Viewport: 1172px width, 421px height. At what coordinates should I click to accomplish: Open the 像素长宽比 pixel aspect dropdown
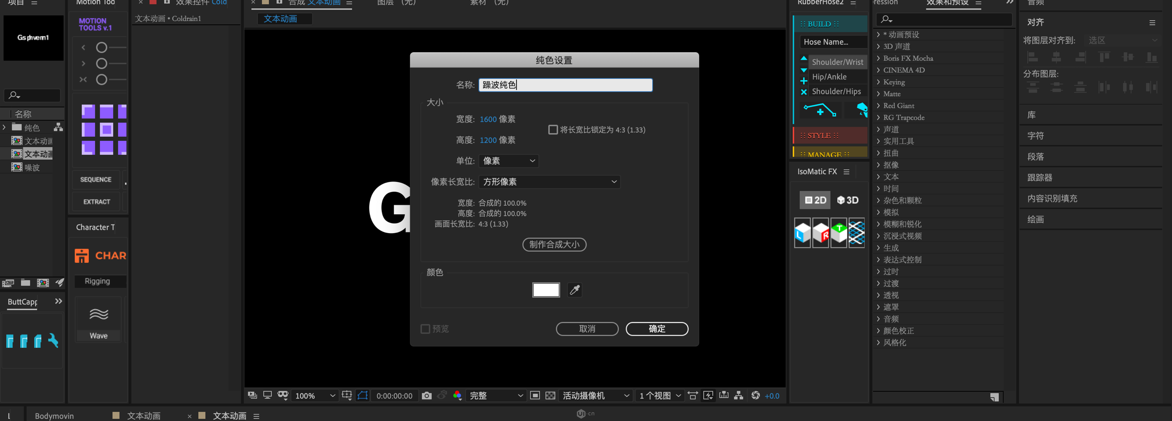(549, 182)
